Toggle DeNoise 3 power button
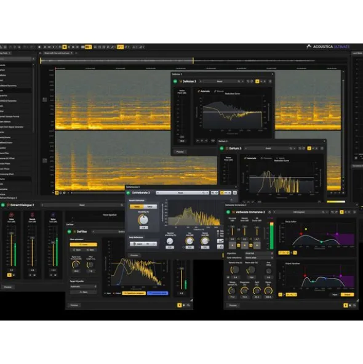 (x=175, y=81)
